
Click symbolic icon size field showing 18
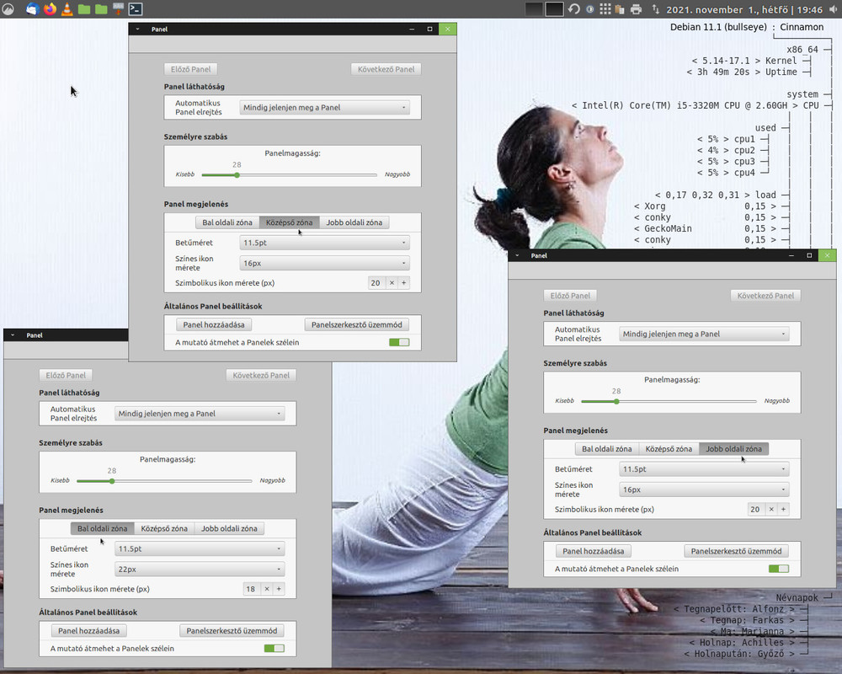(x=252, y=589)
